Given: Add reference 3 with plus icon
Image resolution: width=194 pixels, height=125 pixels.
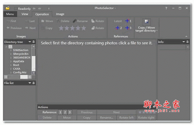Looking at the screenshot, I should pos(128,28).
